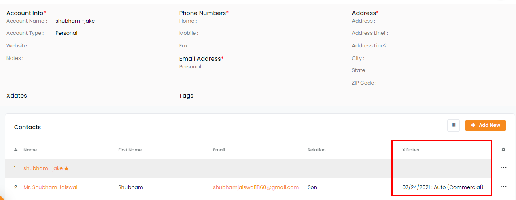The image size is (516, 200).
Task: Click the Email column header
Action: point(219,150)
